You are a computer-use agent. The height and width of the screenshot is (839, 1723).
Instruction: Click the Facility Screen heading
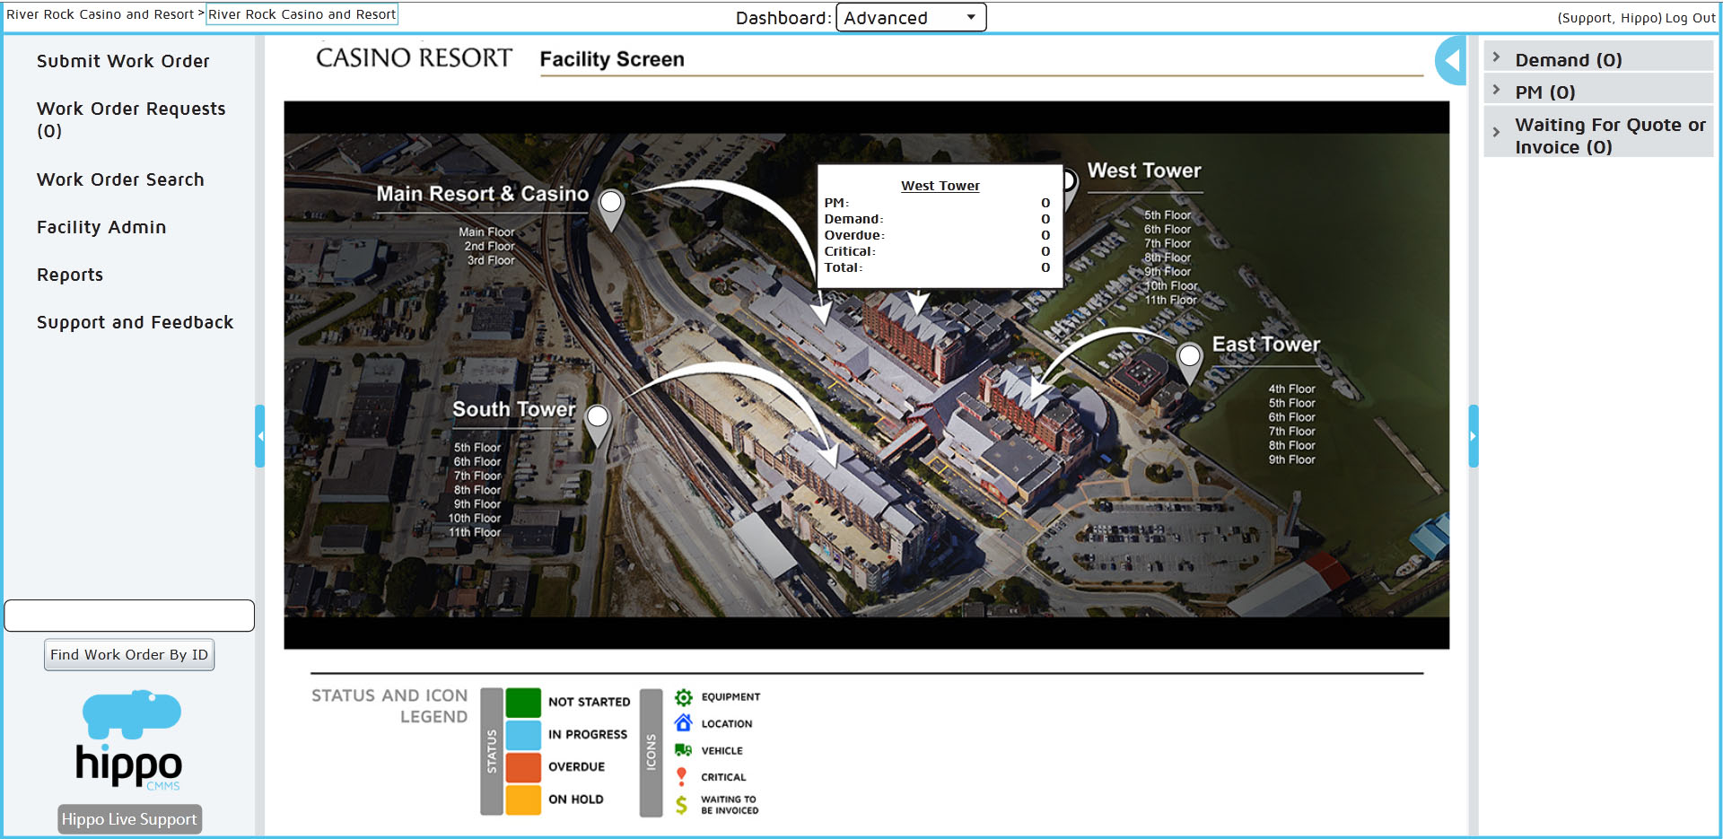612,59
